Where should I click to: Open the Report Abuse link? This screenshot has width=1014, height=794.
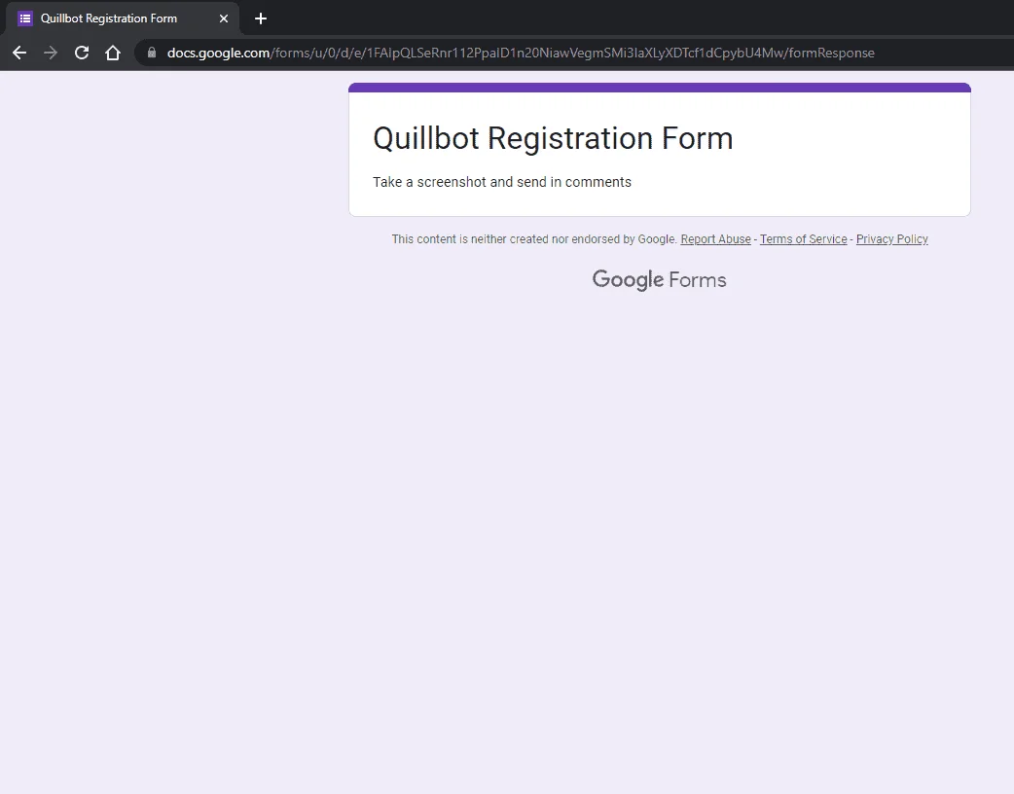716,239
